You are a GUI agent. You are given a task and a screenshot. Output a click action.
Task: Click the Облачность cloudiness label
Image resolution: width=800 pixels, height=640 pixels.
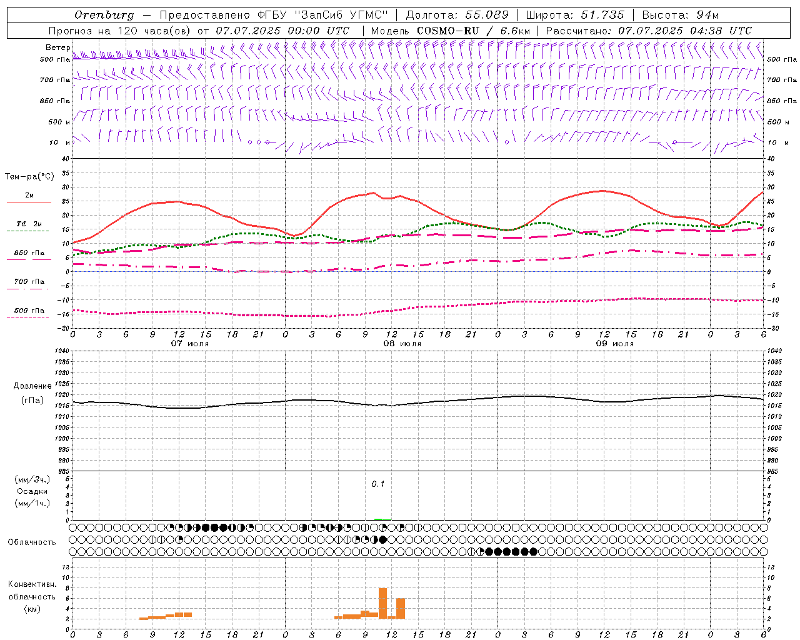(31, 542)
